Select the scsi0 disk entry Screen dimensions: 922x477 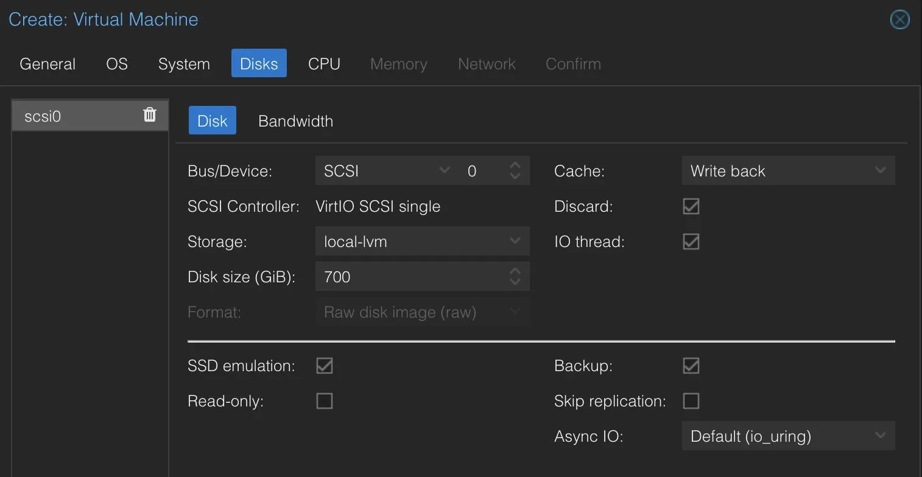point(90,116)
